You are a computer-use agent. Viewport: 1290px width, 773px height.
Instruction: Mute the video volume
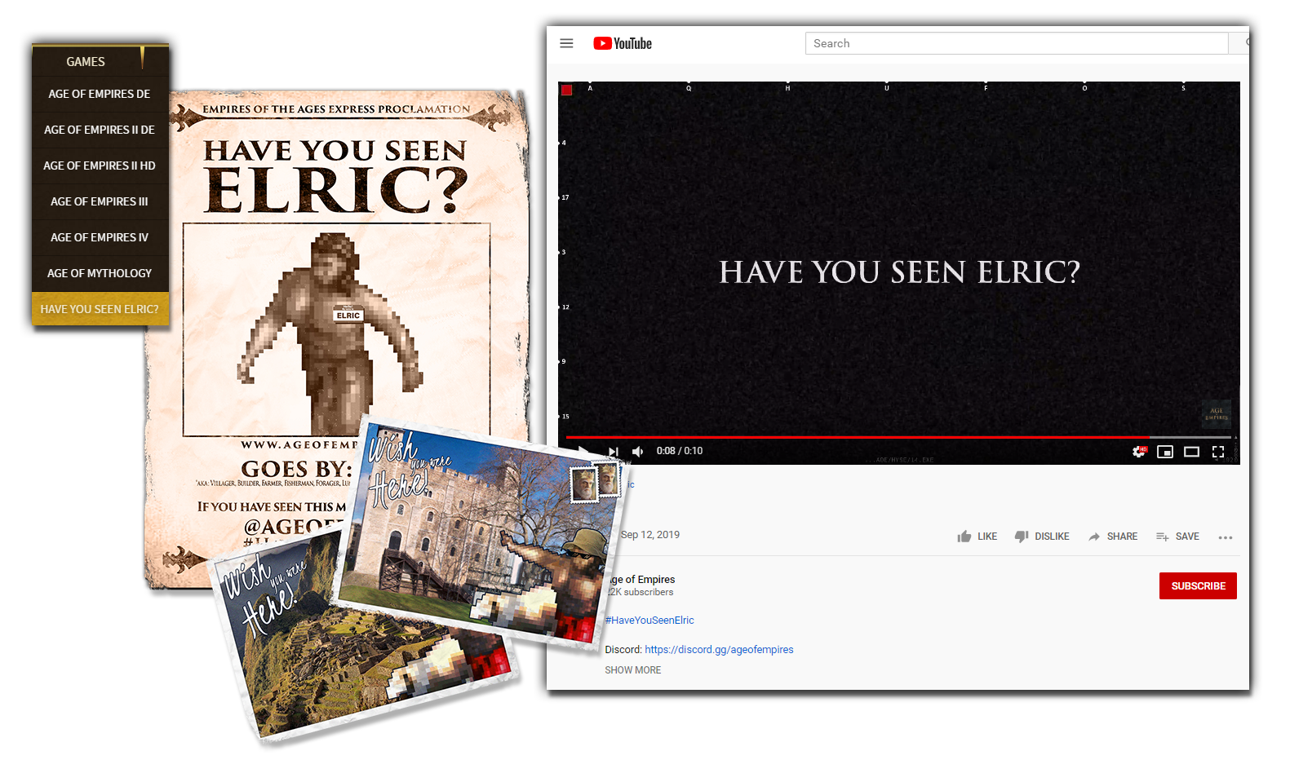coord(638,451)
